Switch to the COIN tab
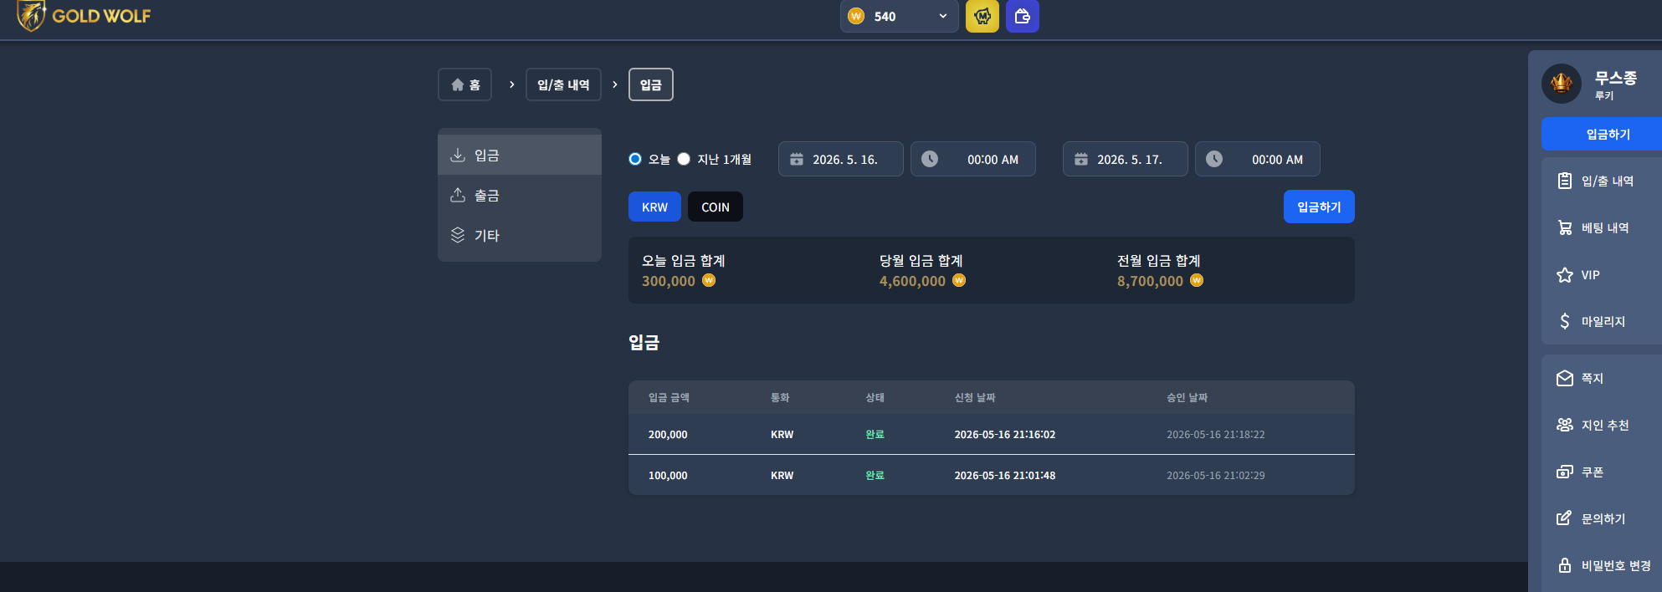This screenshot has height=592, width=1662. tap(716, 207)
